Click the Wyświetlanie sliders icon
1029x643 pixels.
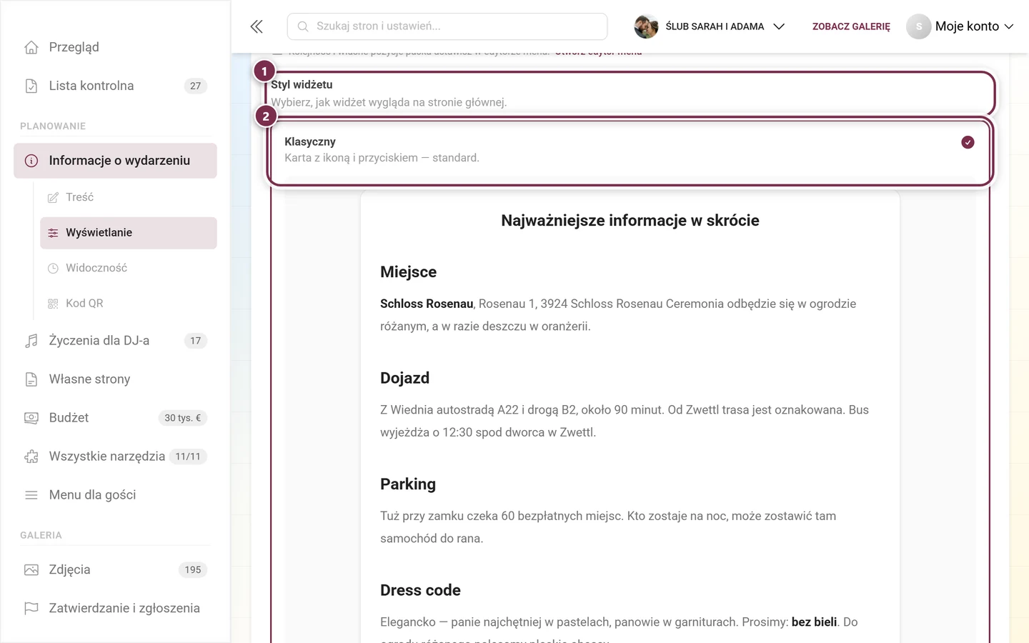pyautogui.click(x=53, y=233)
